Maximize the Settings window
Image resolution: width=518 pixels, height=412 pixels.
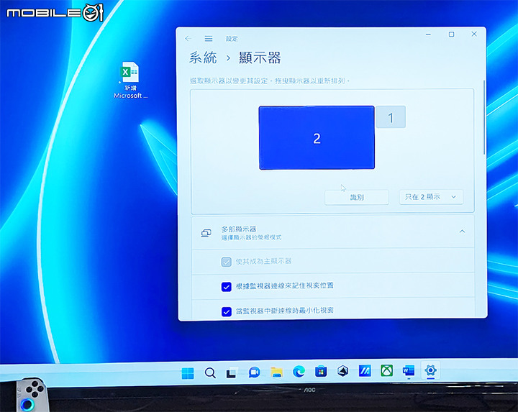point(451,35)
